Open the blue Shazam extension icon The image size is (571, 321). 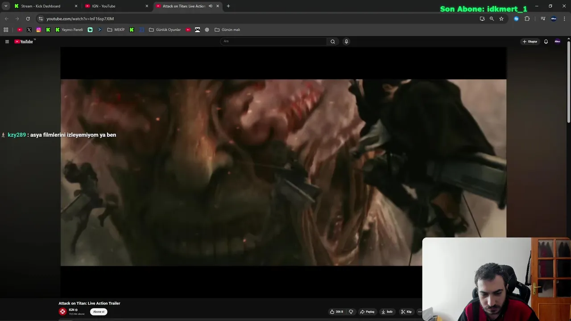[x=516, y=19]
